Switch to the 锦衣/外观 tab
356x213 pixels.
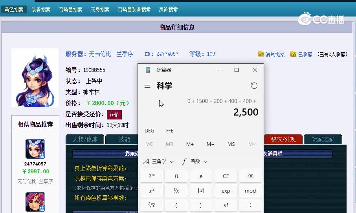point(283,139)
